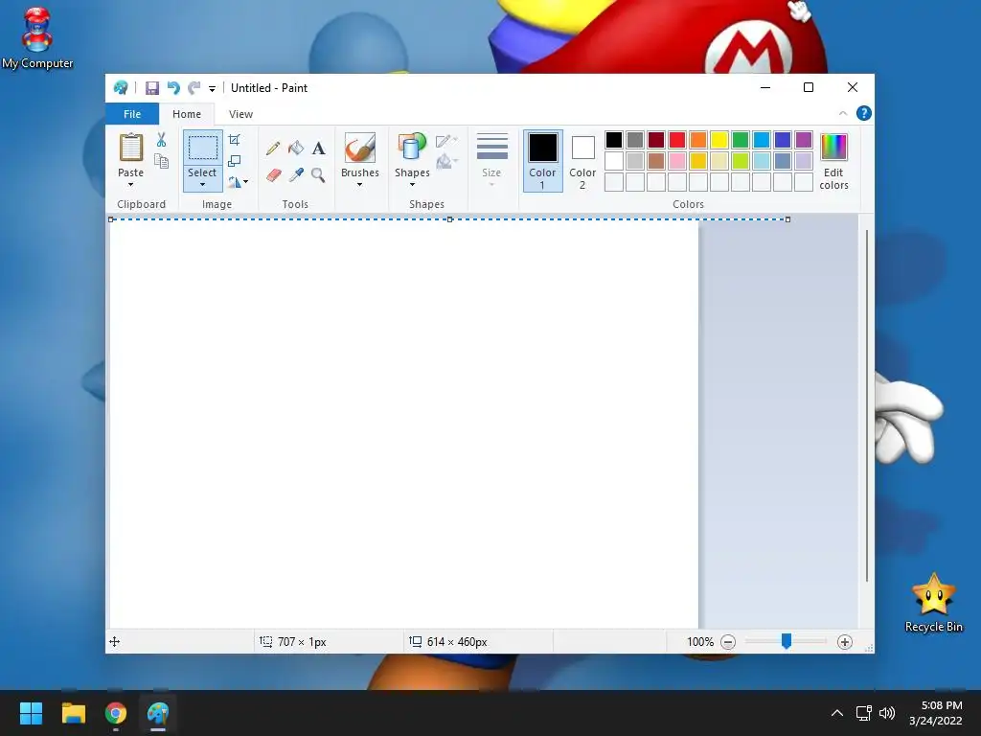981x736 pixels.
Task: Select the Color 1 box
Action: 542,160
